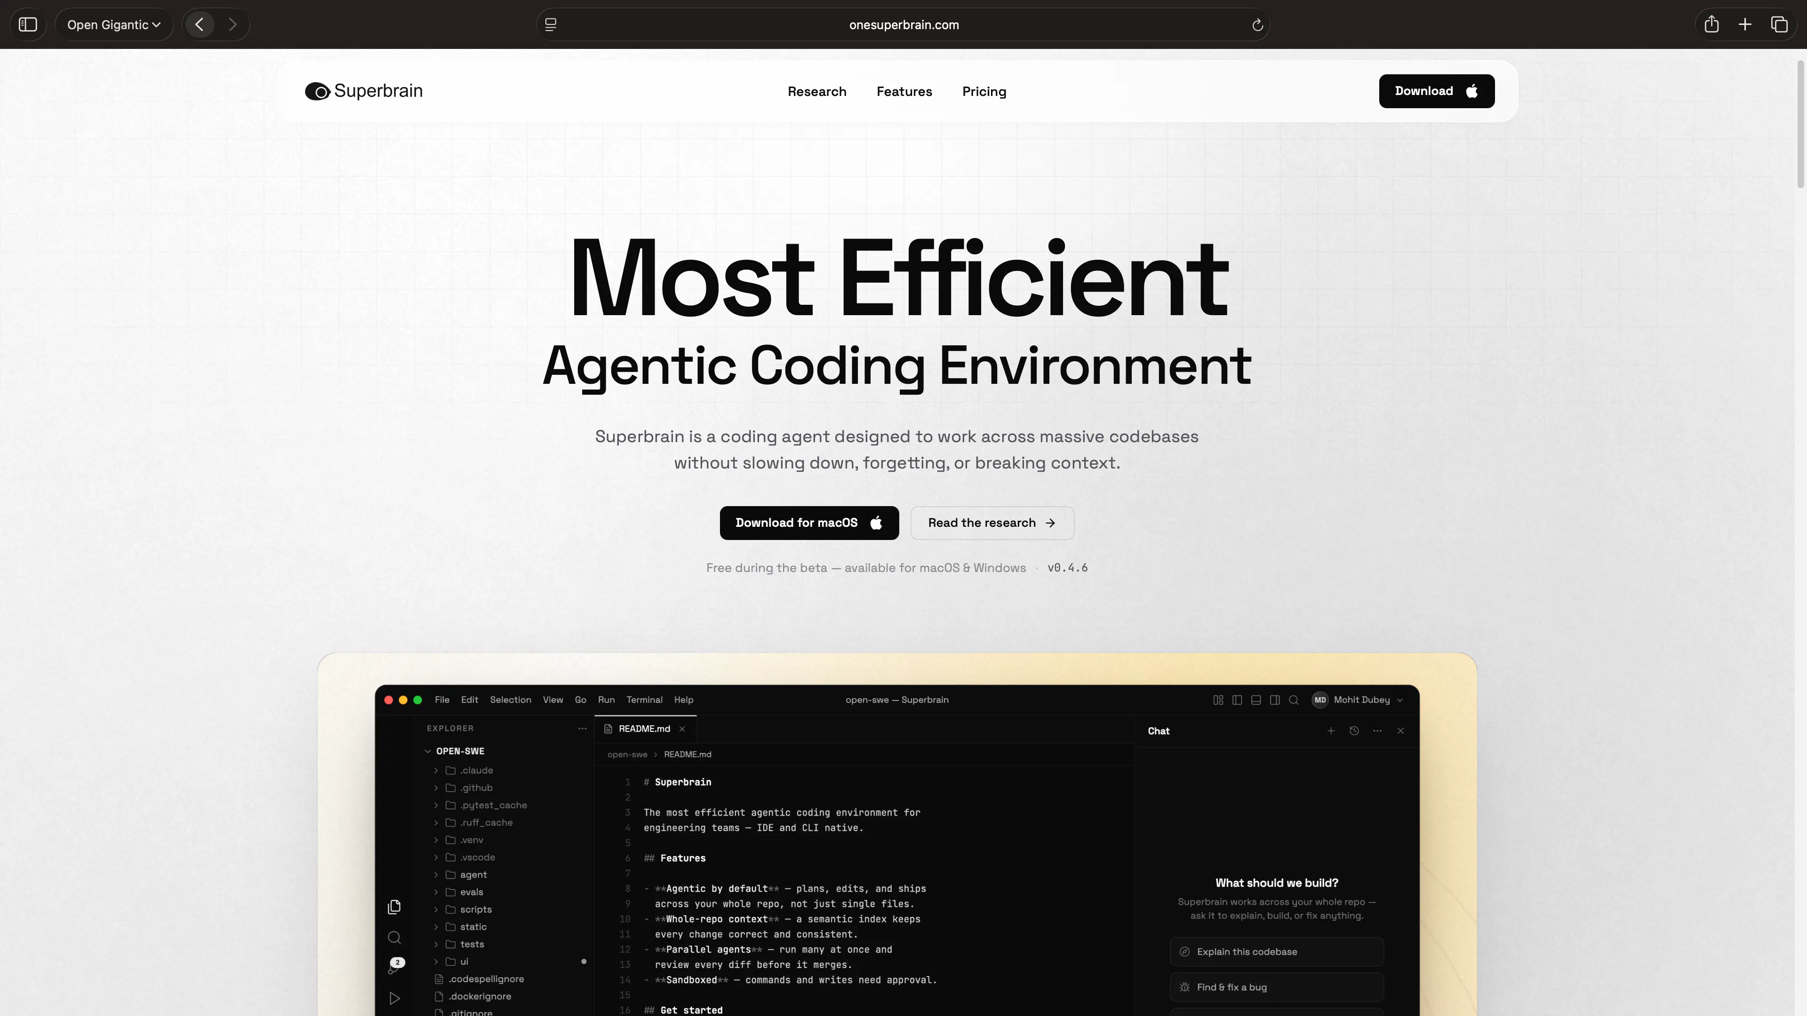1807x1016 pixels.
Task: Click the open-swe breadcrumb segment
Action: [x=627, y=754]
